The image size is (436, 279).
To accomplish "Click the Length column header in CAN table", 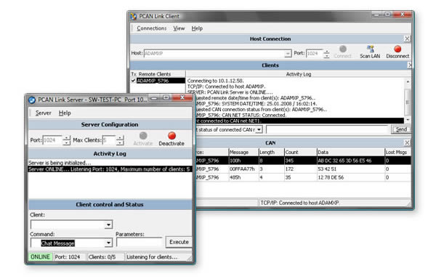I will (271, 153).
